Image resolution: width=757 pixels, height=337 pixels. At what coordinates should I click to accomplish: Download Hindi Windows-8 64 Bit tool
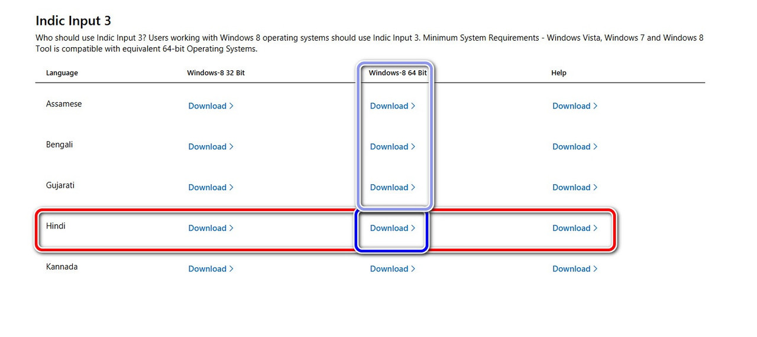tap(393, 228)
